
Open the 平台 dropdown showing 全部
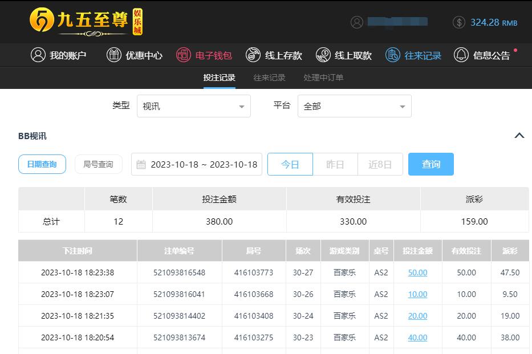click(x=355, y=106)
